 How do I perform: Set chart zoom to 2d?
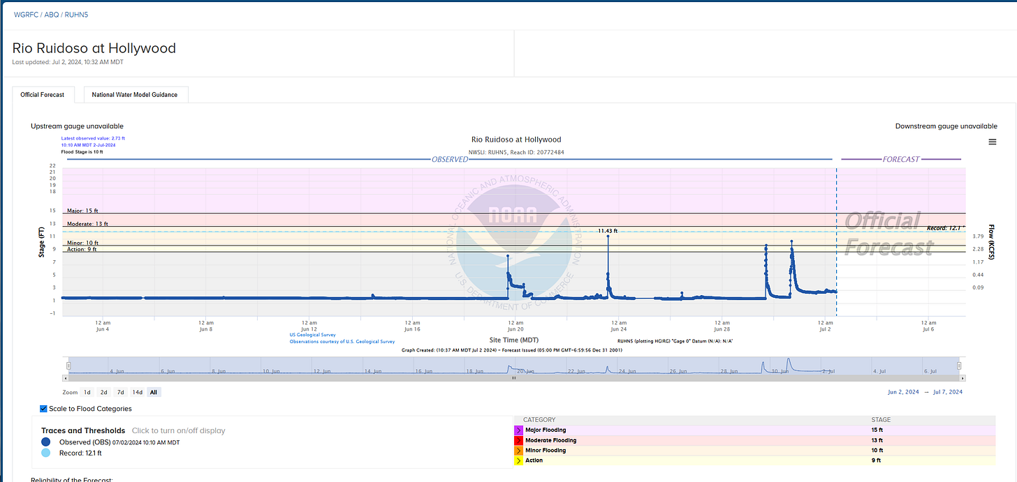click(x=103, y=392)
